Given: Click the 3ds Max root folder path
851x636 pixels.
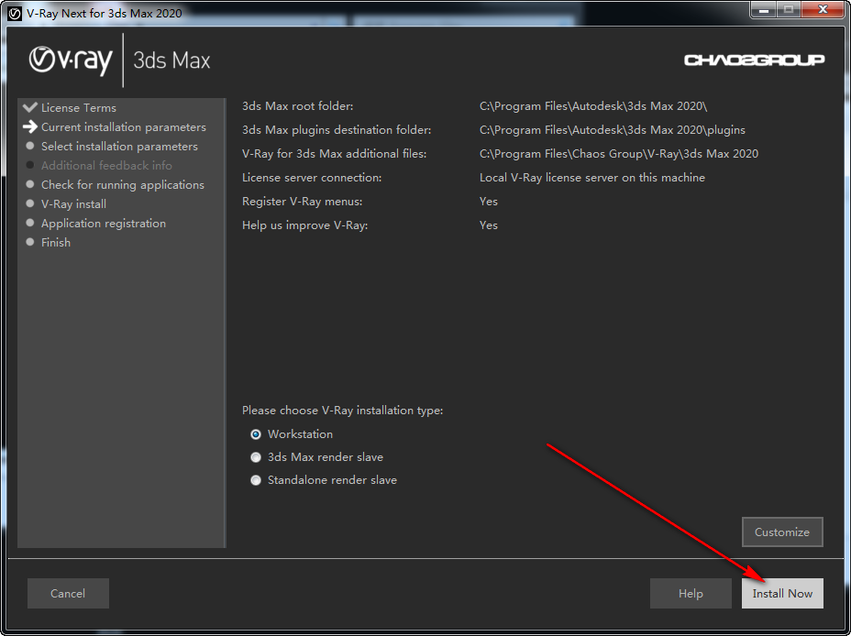Looking at the screenshot, I should 593,106.
